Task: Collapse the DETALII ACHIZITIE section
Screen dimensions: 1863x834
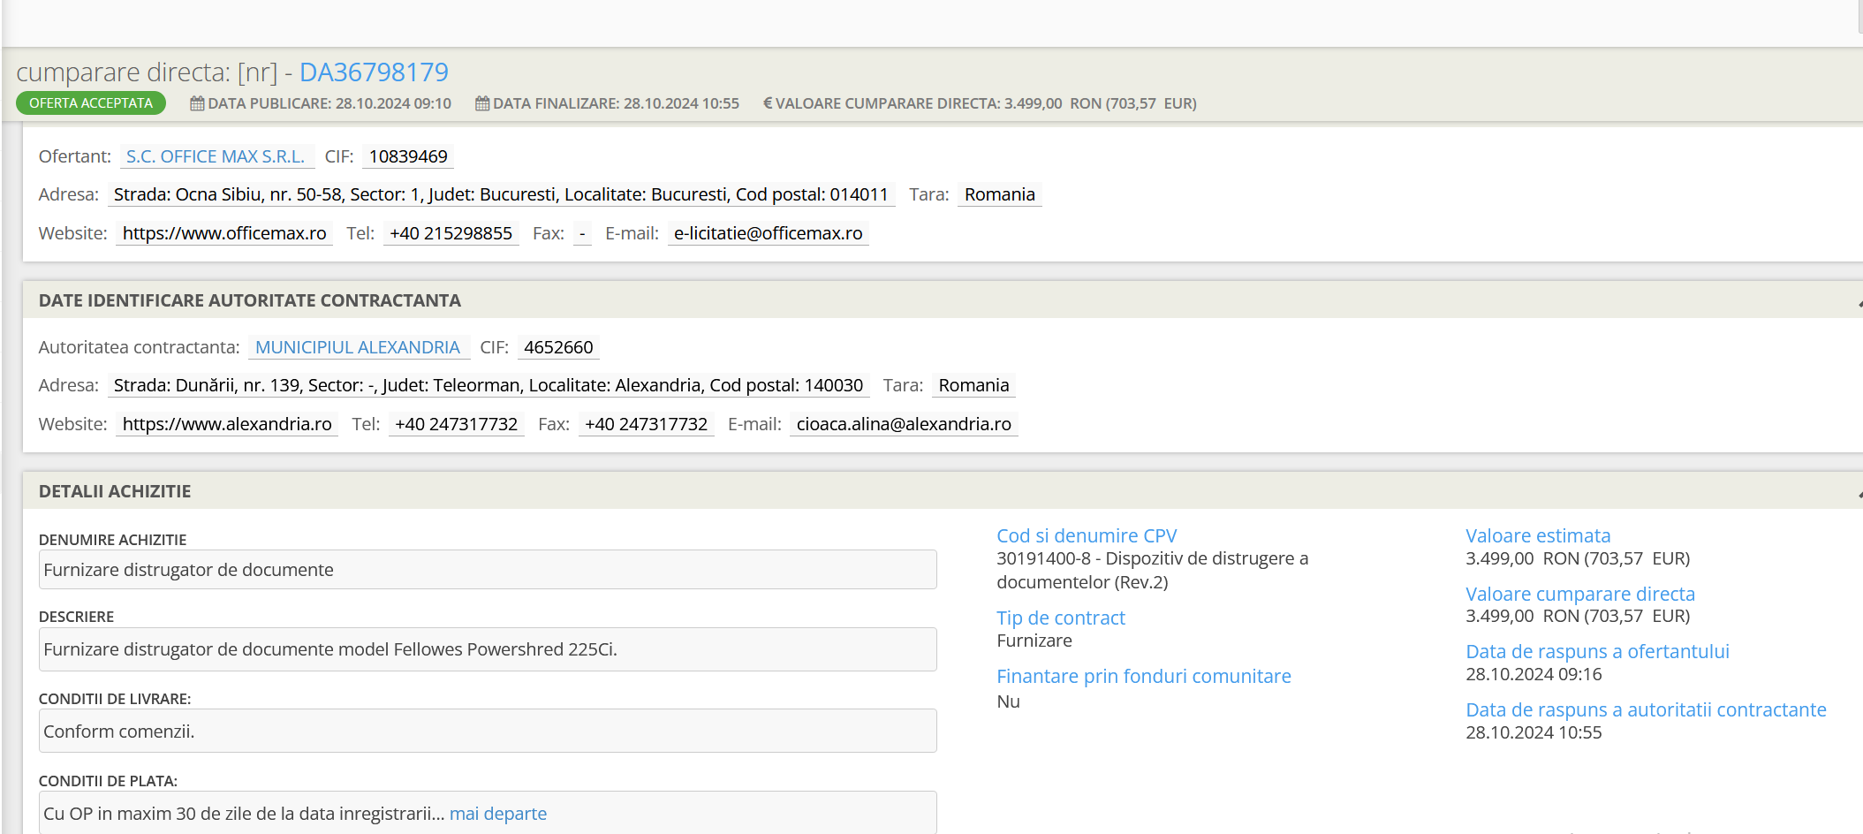Action: click(x=1859, y=492)
